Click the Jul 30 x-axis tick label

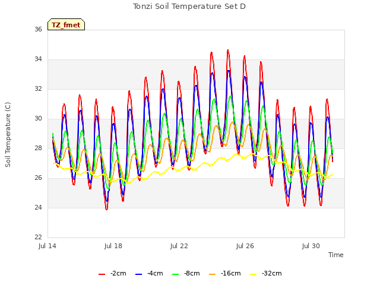(x=311, y=246)
